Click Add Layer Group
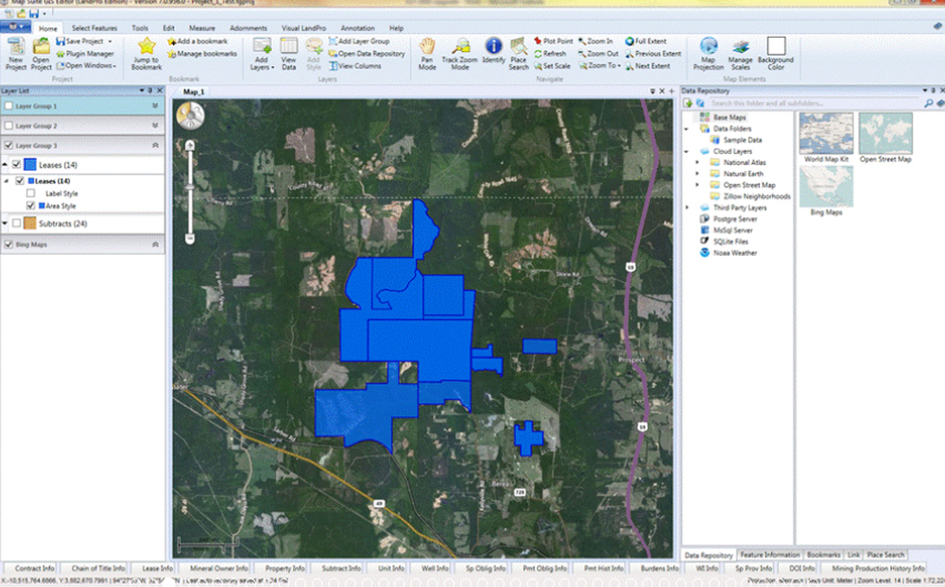Image resolution: width=945 pixels, height=587 pixels. click(x=359, y=41)
